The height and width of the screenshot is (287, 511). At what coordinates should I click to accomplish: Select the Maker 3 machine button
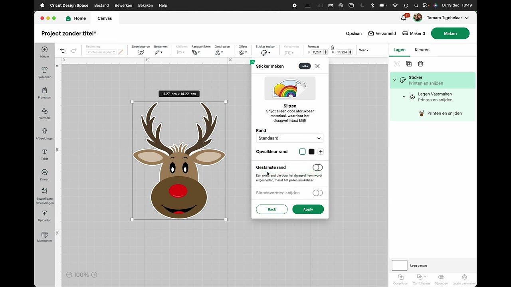[x=414, y=33]
